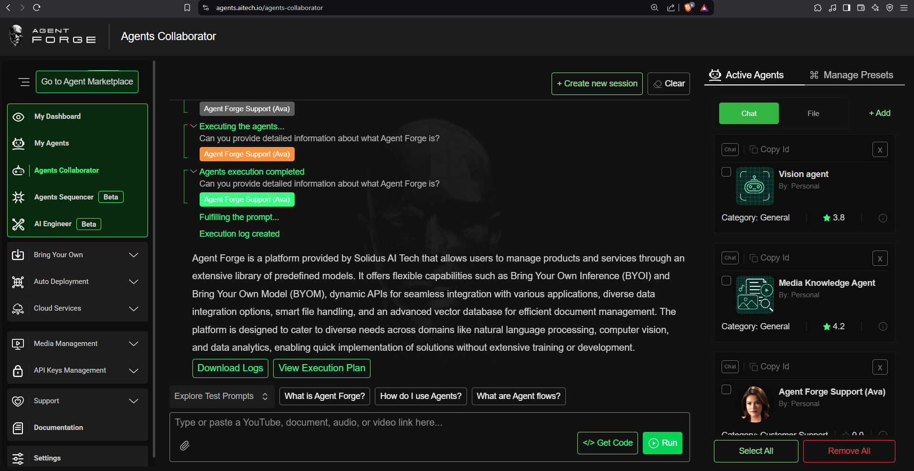Click the Bring Your Own download icon

click(x=18, y=255)
